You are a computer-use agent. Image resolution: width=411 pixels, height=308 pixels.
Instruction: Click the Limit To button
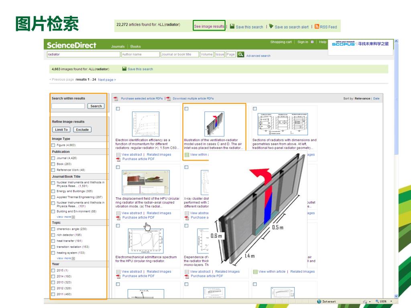pos(61,130)
